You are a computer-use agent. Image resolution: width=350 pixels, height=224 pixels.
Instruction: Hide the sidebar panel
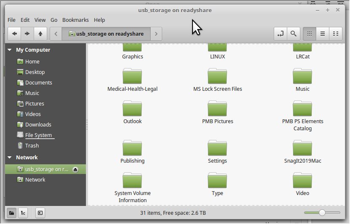pos(40,213)
